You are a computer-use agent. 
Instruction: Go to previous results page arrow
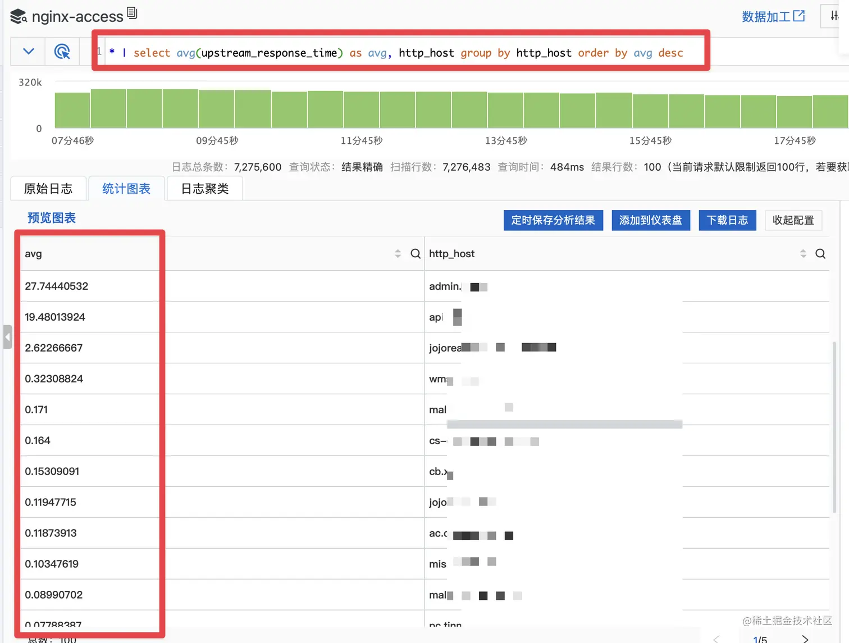716,639
